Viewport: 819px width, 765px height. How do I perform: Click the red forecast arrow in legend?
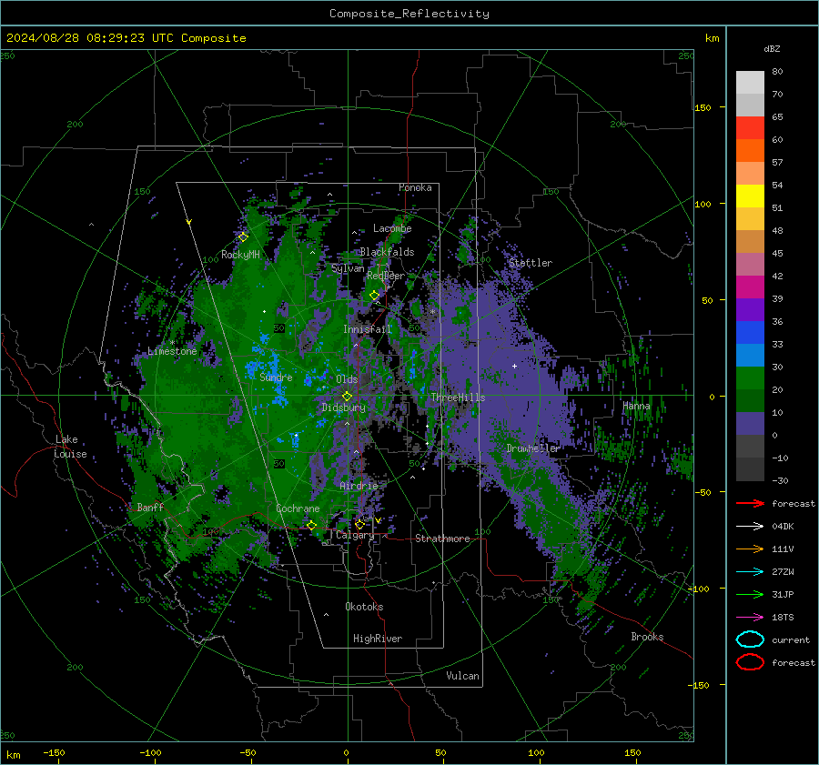coord(750,503)
